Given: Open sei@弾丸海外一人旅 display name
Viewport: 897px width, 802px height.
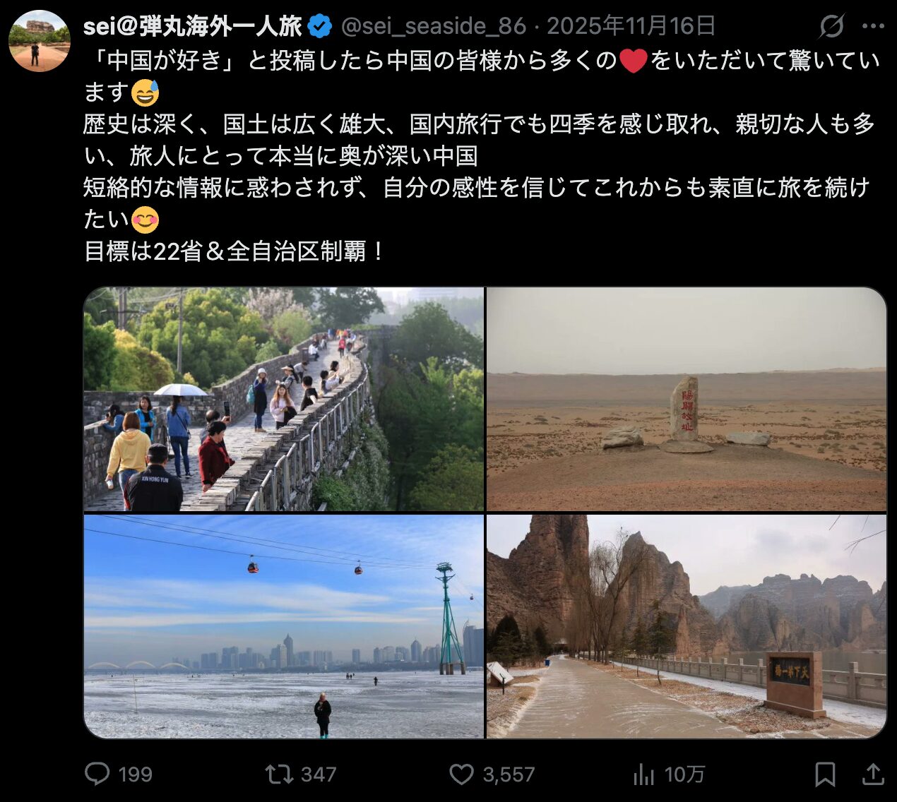Looking at the screenshot, I should click(193, 27).
